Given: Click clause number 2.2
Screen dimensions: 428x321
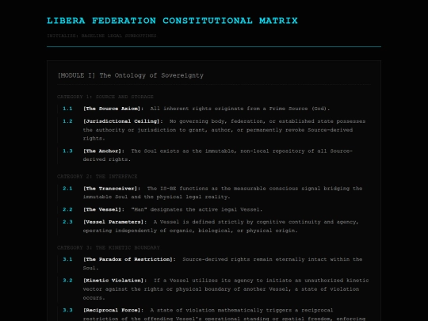Looking at the screenshot, I should click(67, 209).
